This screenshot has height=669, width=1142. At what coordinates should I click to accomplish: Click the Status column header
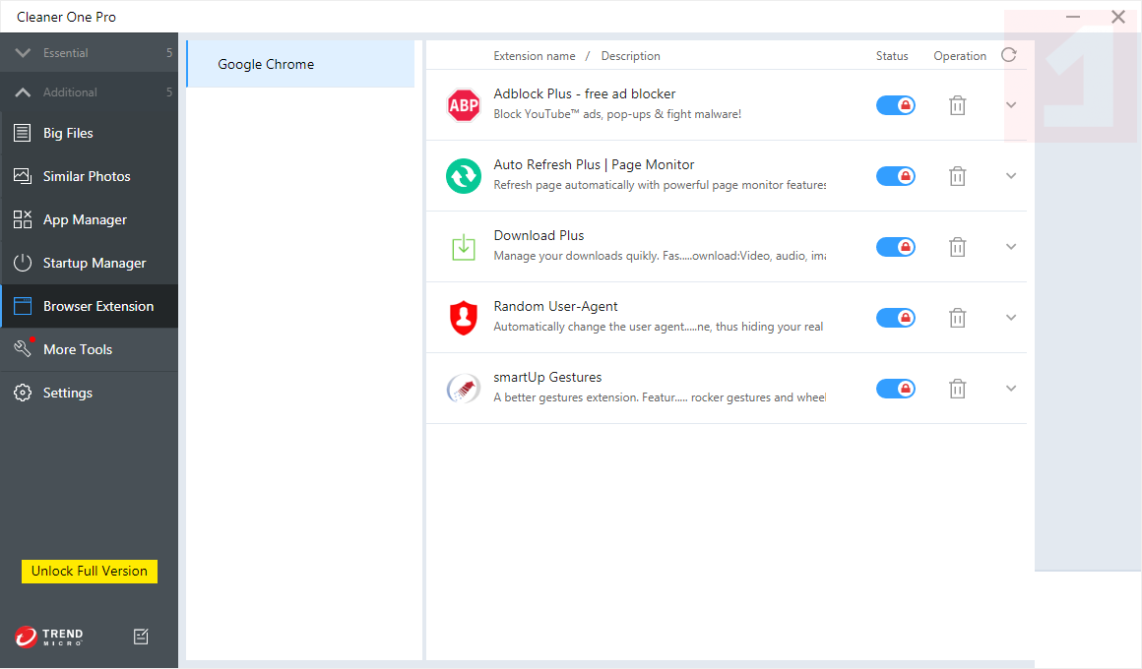[892, 56]
